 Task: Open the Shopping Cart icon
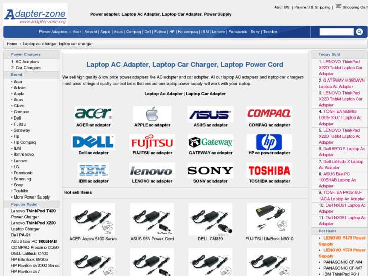[x=338, y=6]
